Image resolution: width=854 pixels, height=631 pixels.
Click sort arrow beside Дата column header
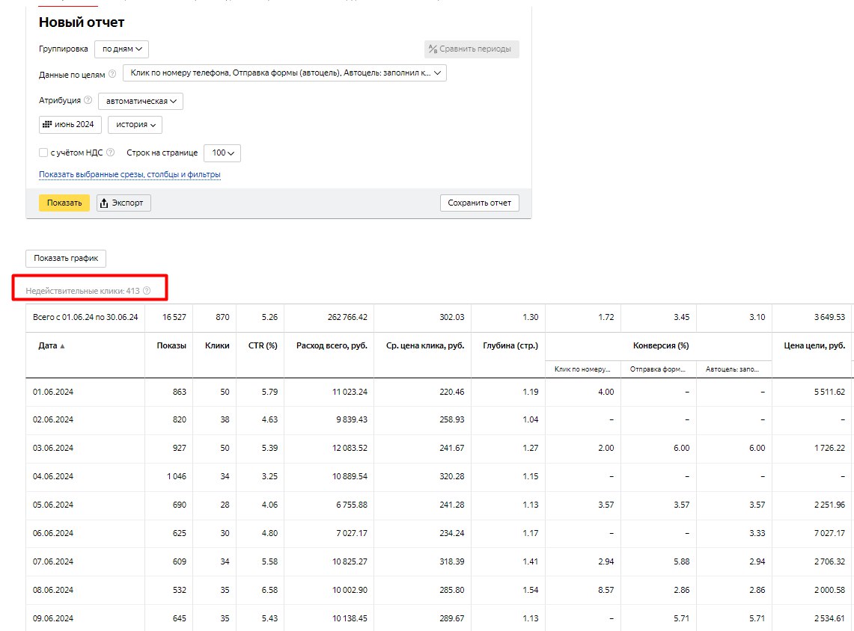coord(62,346)
